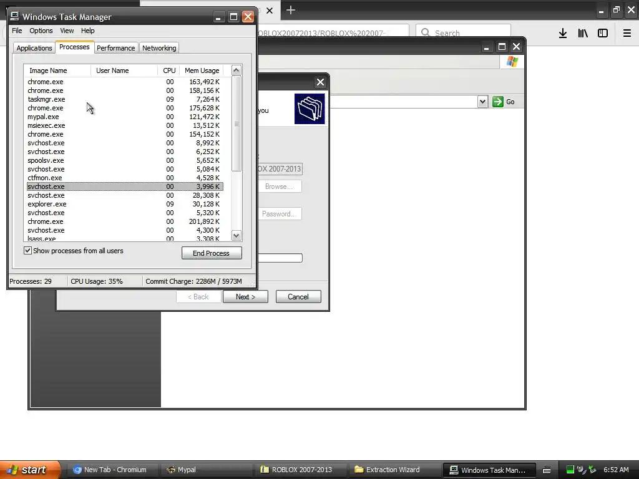The height and width of the screenshot is (479, 639).
Task: Click the keyboard icon in taskbar
Action: pos(547,470)
